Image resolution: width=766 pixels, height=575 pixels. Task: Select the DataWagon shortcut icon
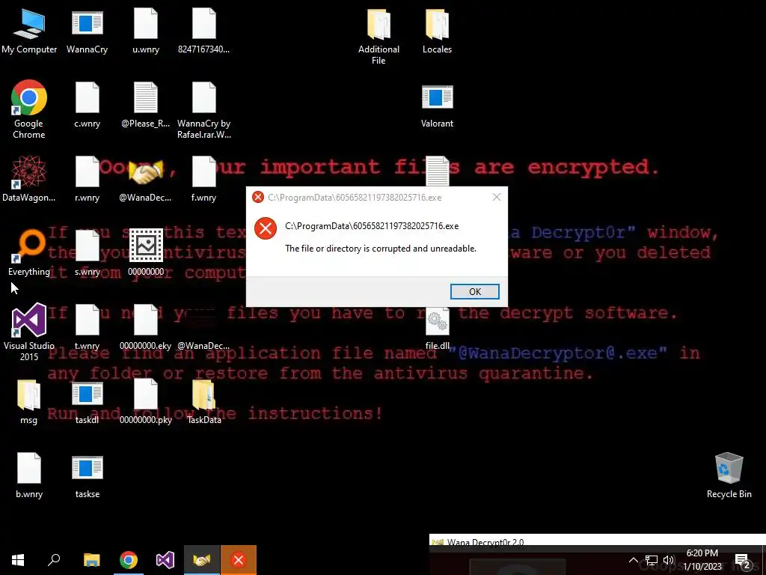click(29, 179)
